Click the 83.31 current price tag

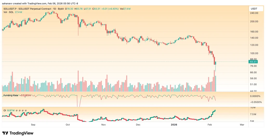point(253,62)
